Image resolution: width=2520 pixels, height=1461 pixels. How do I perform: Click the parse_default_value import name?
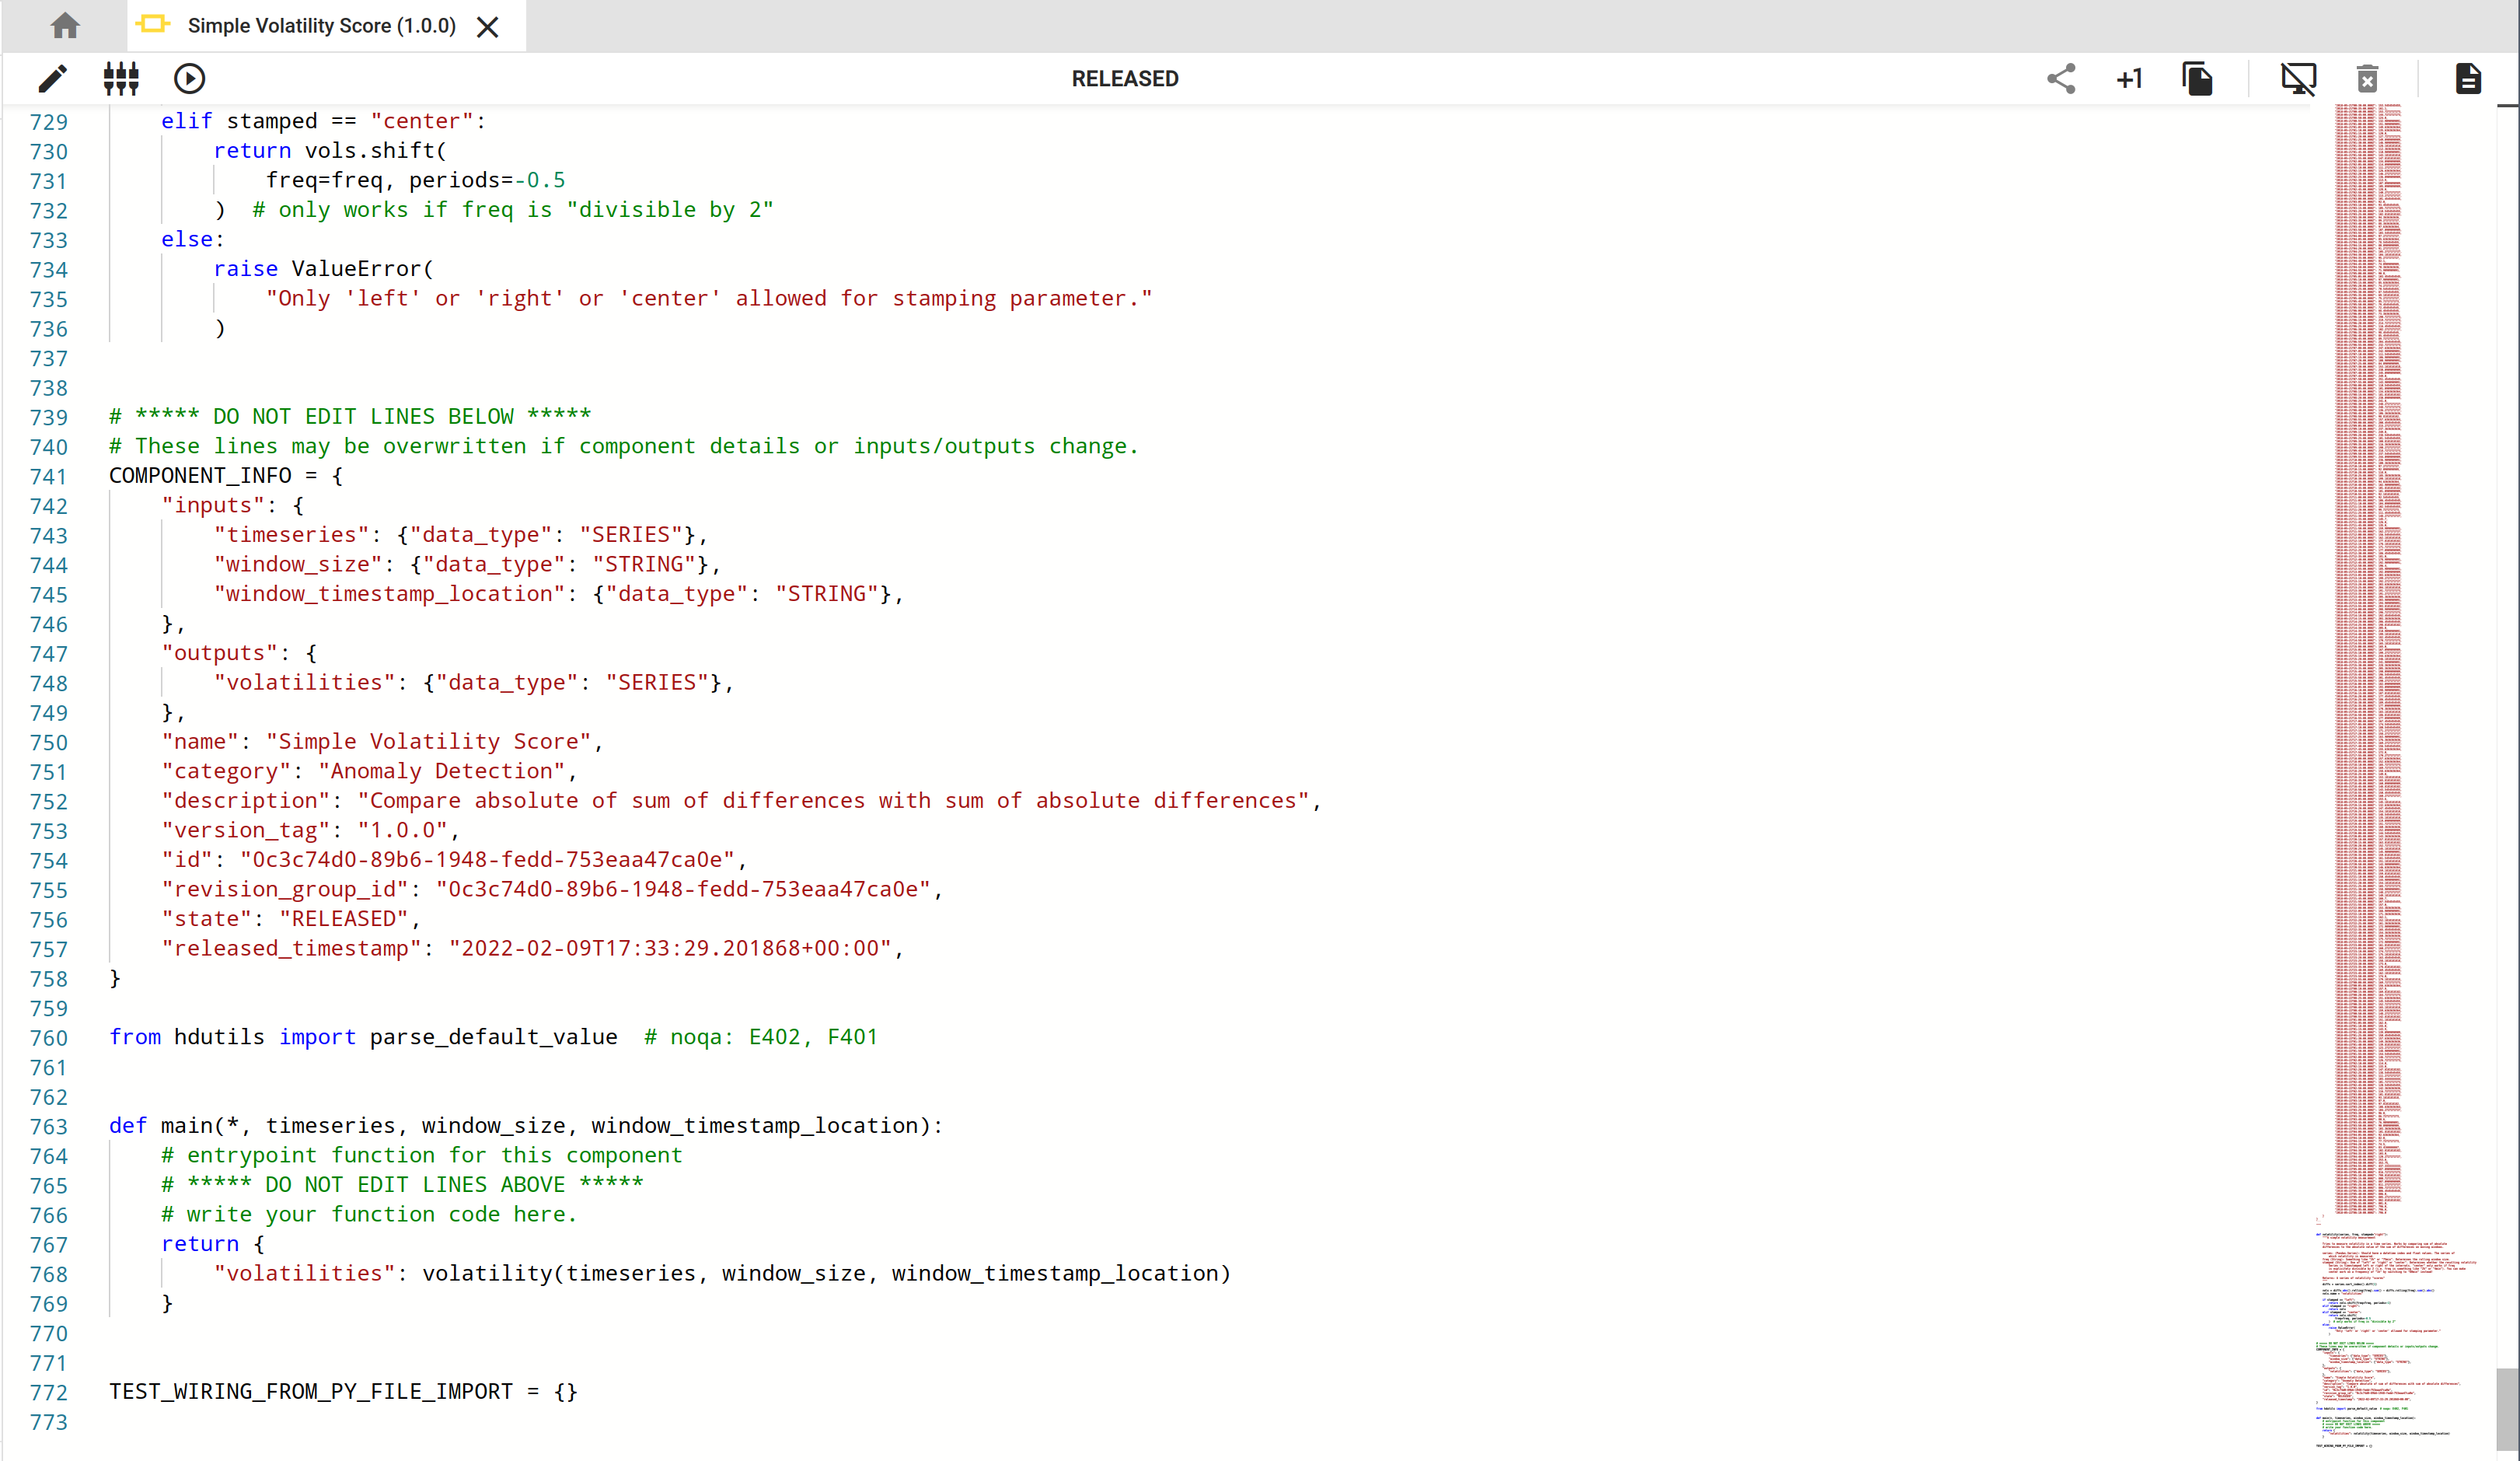[493, 1037]
